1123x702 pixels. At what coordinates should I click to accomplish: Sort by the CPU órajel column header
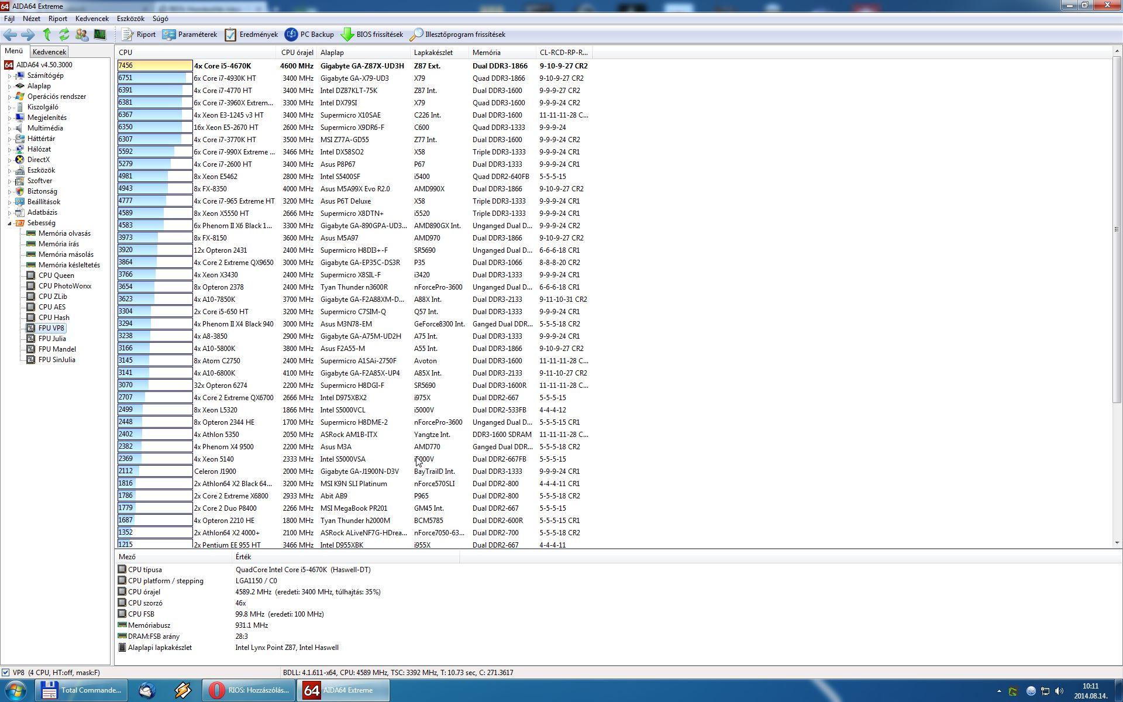click(x=297, y=53)
